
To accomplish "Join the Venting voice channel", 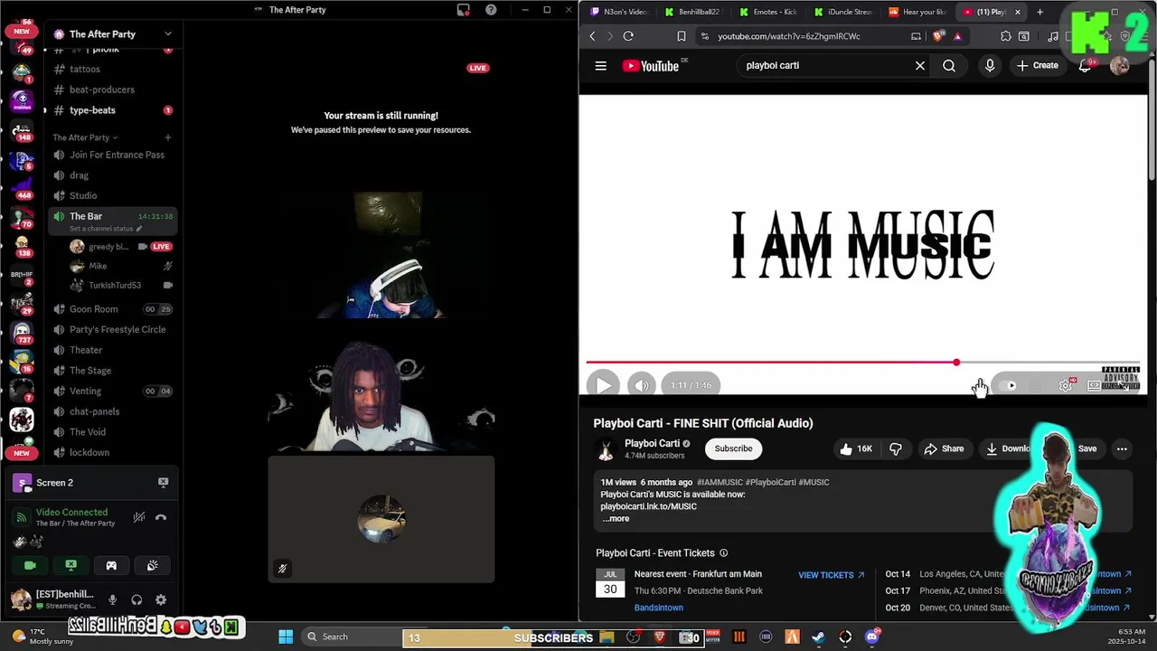I will [86, 391].
